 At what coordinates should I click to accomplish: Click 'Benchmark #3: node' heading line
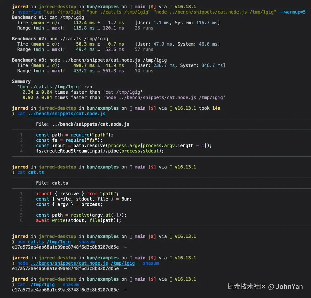click(89, 60)
